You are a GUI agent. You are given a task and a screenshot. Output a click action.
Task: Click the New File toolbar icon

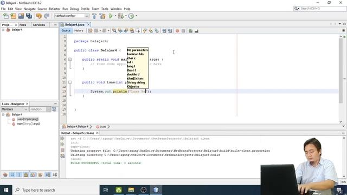(6, 16)
